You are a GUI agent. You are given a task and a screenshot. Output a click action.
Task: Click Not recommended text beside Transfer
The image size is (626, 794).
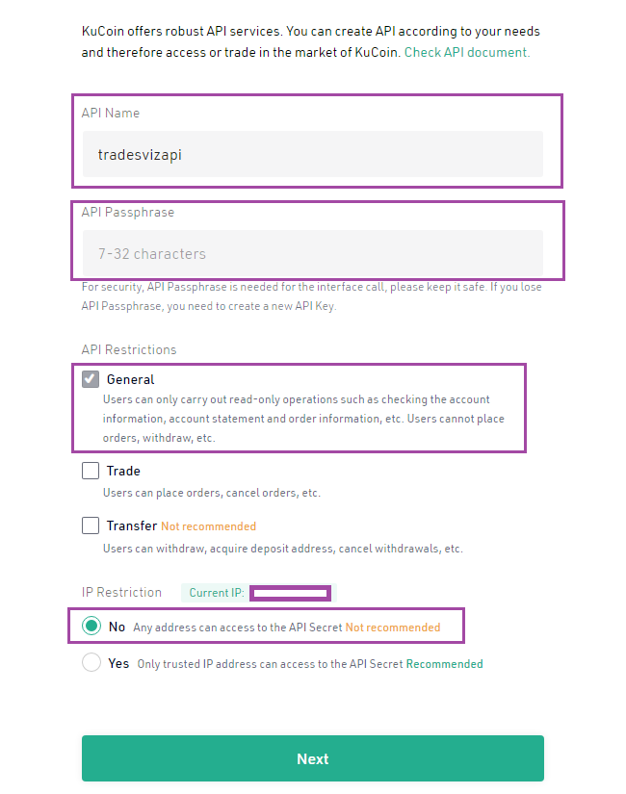coord(208,526)
